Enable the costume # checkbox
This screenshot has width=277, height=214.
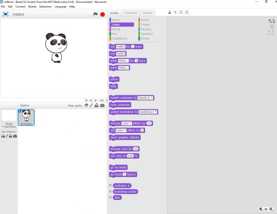coord(110,186)
